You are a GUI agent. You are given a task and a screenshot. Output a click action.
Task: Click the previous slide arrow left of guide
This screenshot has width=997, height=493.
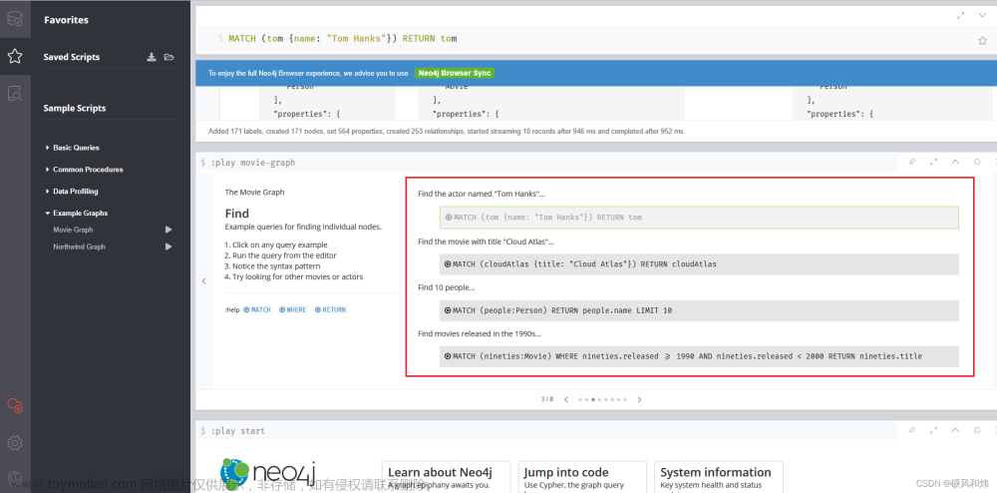(203, 280)
